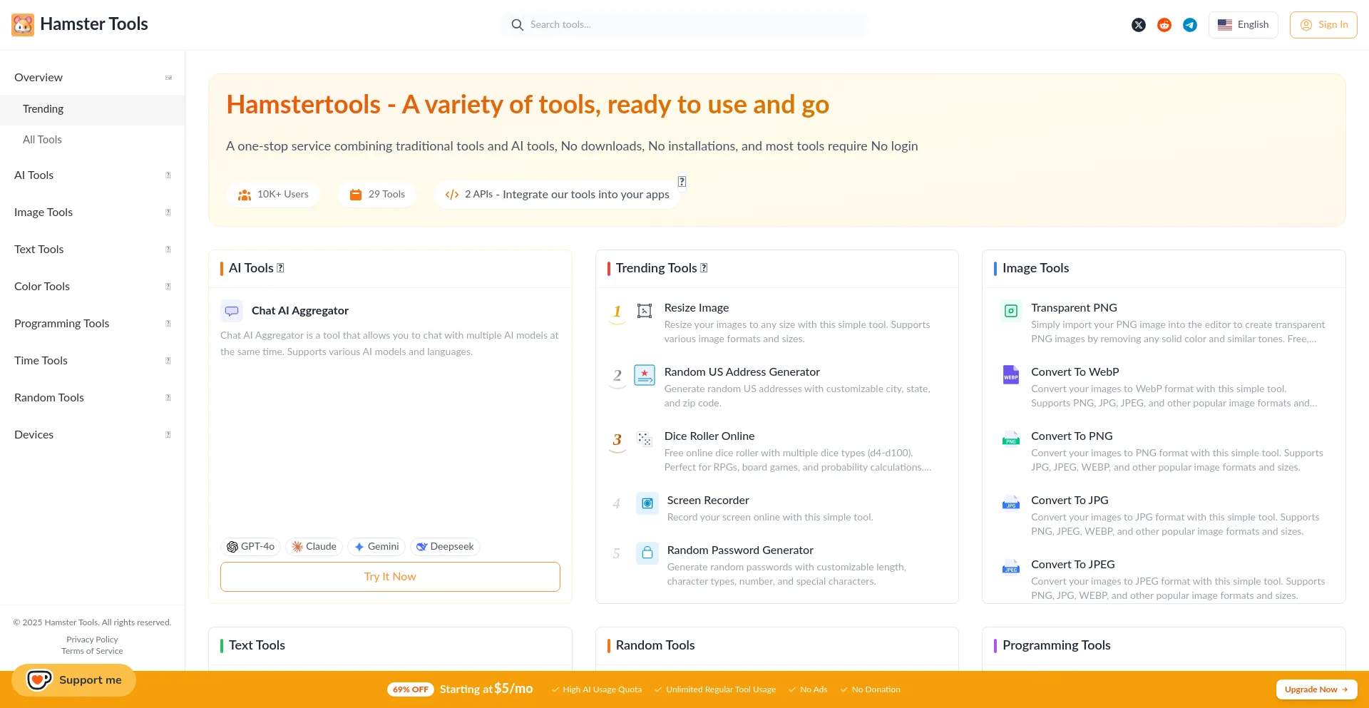This screenshot has height=708, width=1369.
Task: Open the English language dropdown
Action: point(1243,25)
